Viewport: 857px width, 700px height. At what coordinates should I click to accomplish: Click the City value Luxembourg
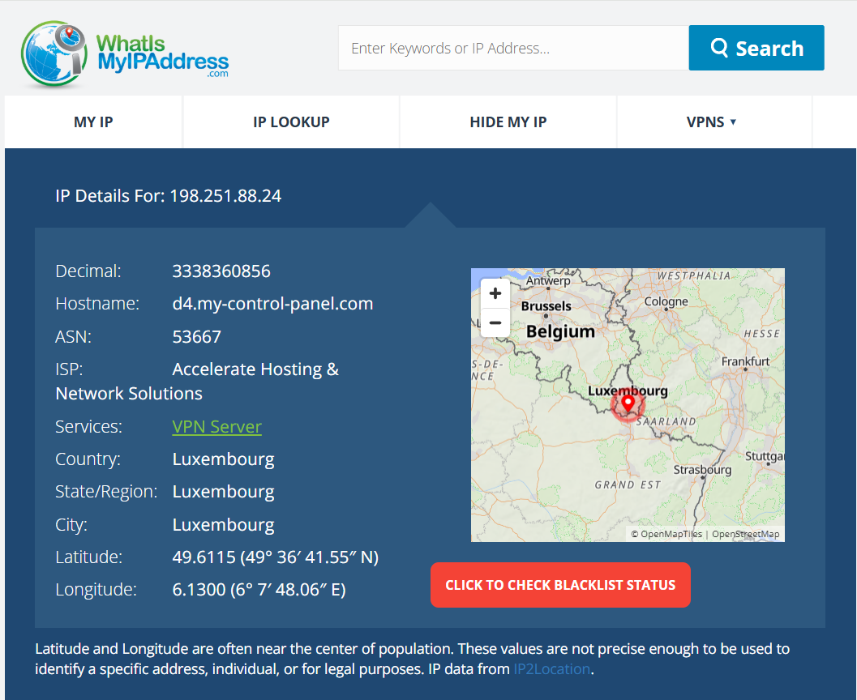click(224, 525)
